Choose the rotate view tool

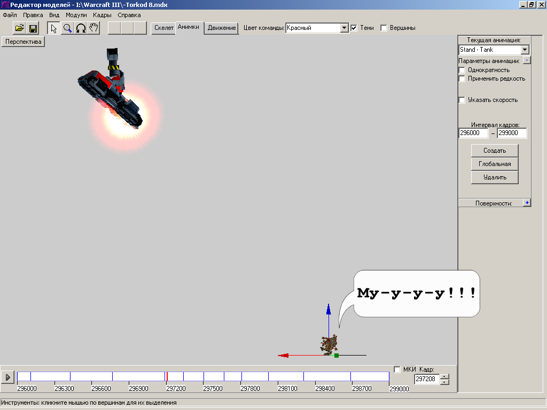[x=81, y=28]
